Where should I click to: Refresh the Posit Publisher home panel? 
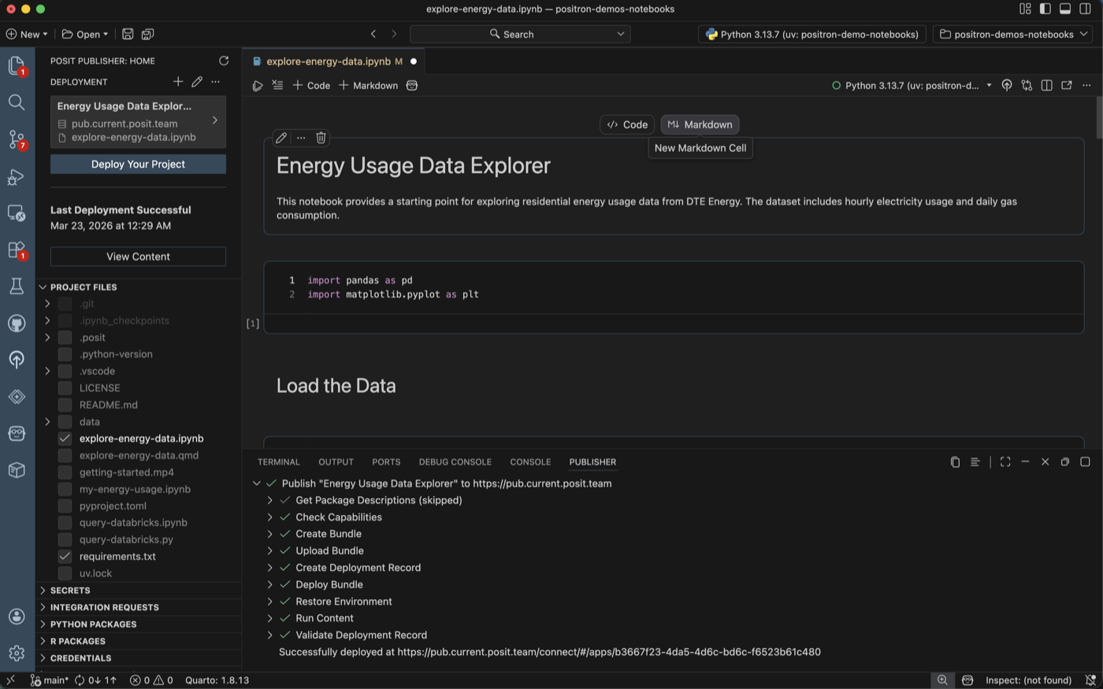coord(224,61)
